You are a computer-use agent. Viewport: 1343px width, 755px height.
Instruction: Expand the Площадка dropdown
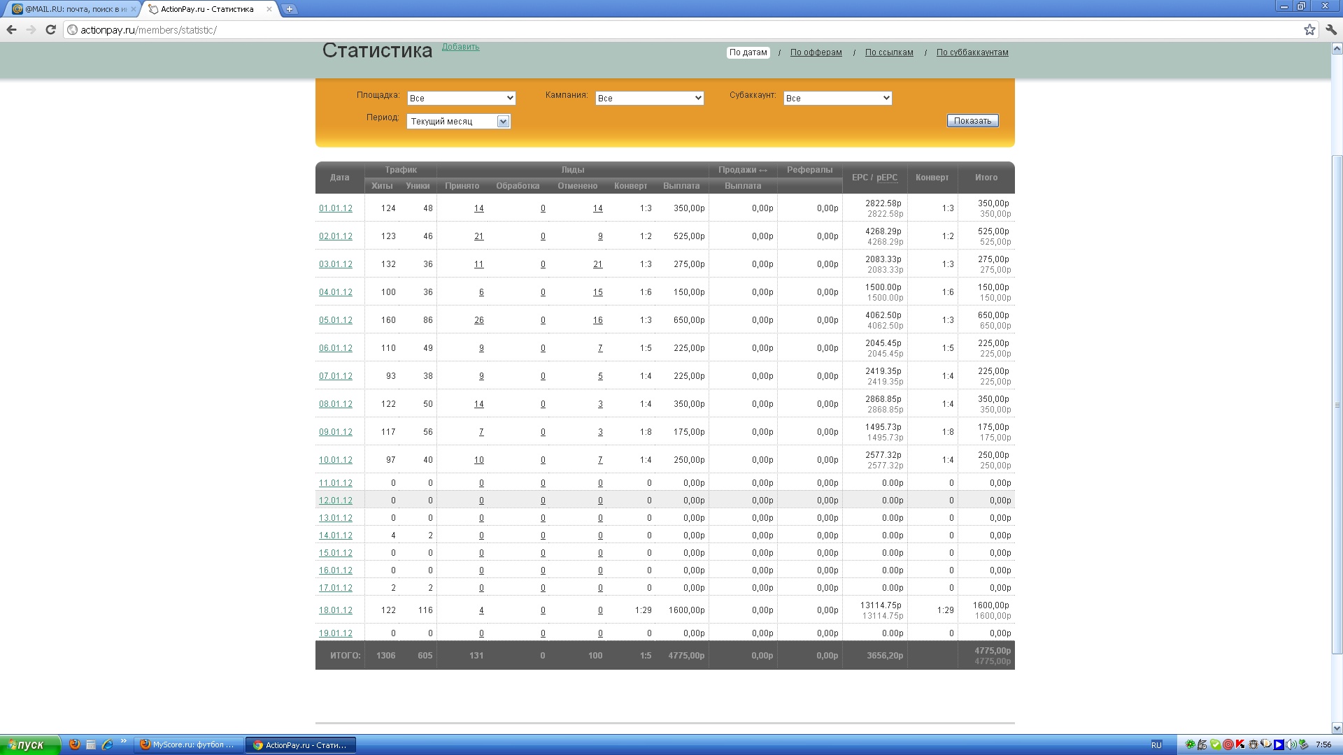click(x=461, y=99)
